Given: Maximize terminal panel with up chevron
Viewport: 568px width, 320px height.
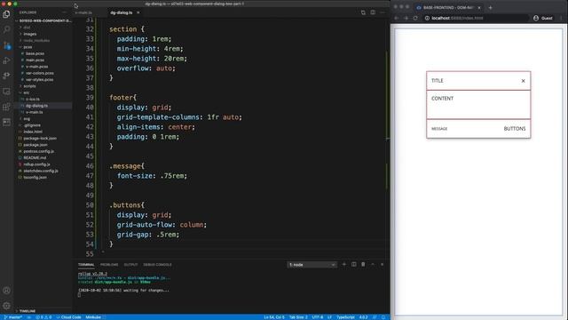Looking at the screenshot, I should point(373,265).
